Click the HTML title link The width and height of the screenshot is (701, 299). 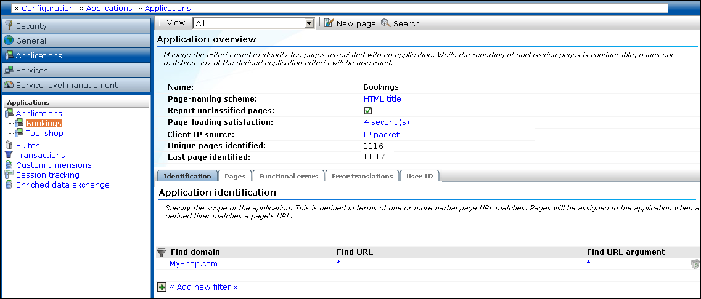click(382, 99)
